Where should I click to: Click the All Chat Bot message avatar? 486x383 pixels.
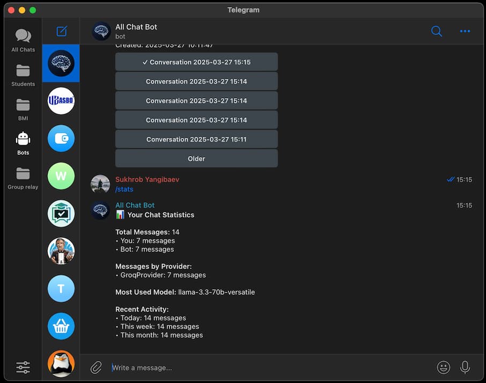[100, 210]
